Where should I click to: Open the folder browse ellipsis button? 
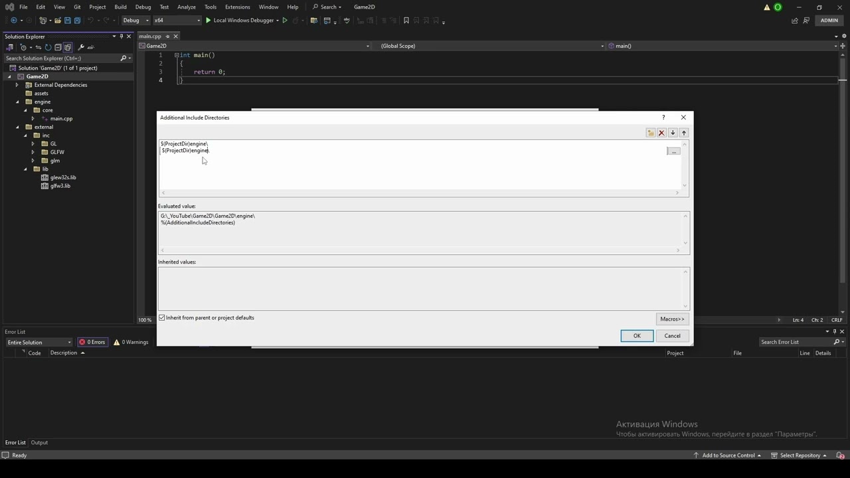pos(673,151)
